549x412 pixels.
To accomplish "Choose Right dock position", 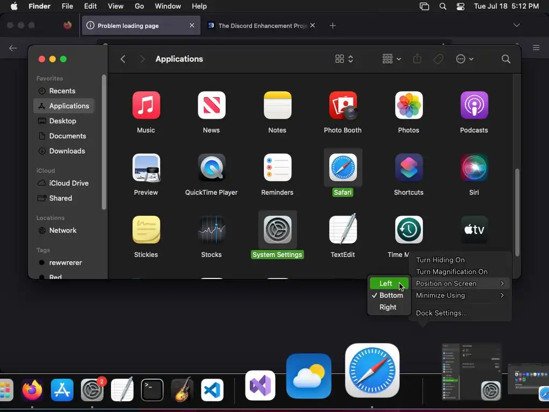I will coord(389,307).
